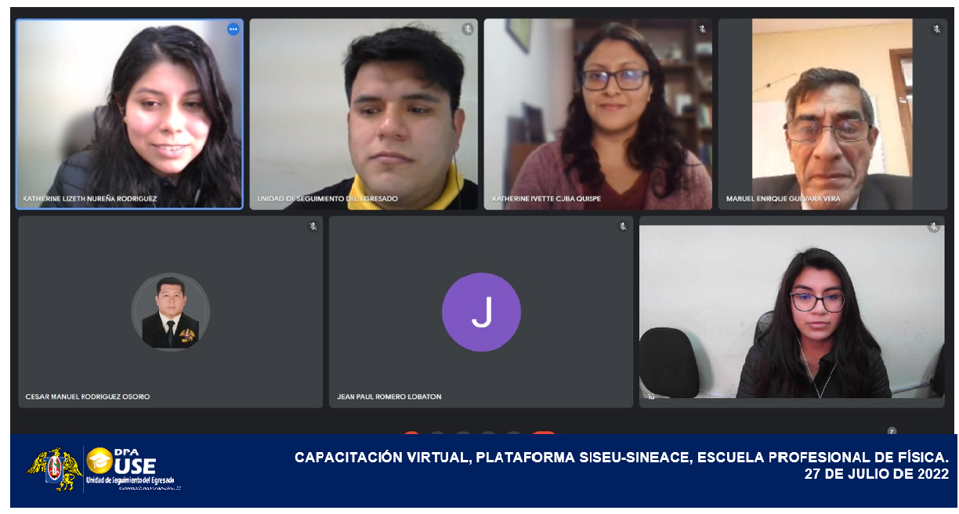Click muted mic icon on Cesar Manuel Rodriguez tile
This screenshot has height=514, width=959.
coord(313,227)
